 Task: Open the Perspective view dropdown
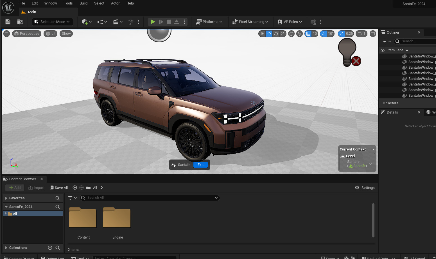tap(27, 34)
